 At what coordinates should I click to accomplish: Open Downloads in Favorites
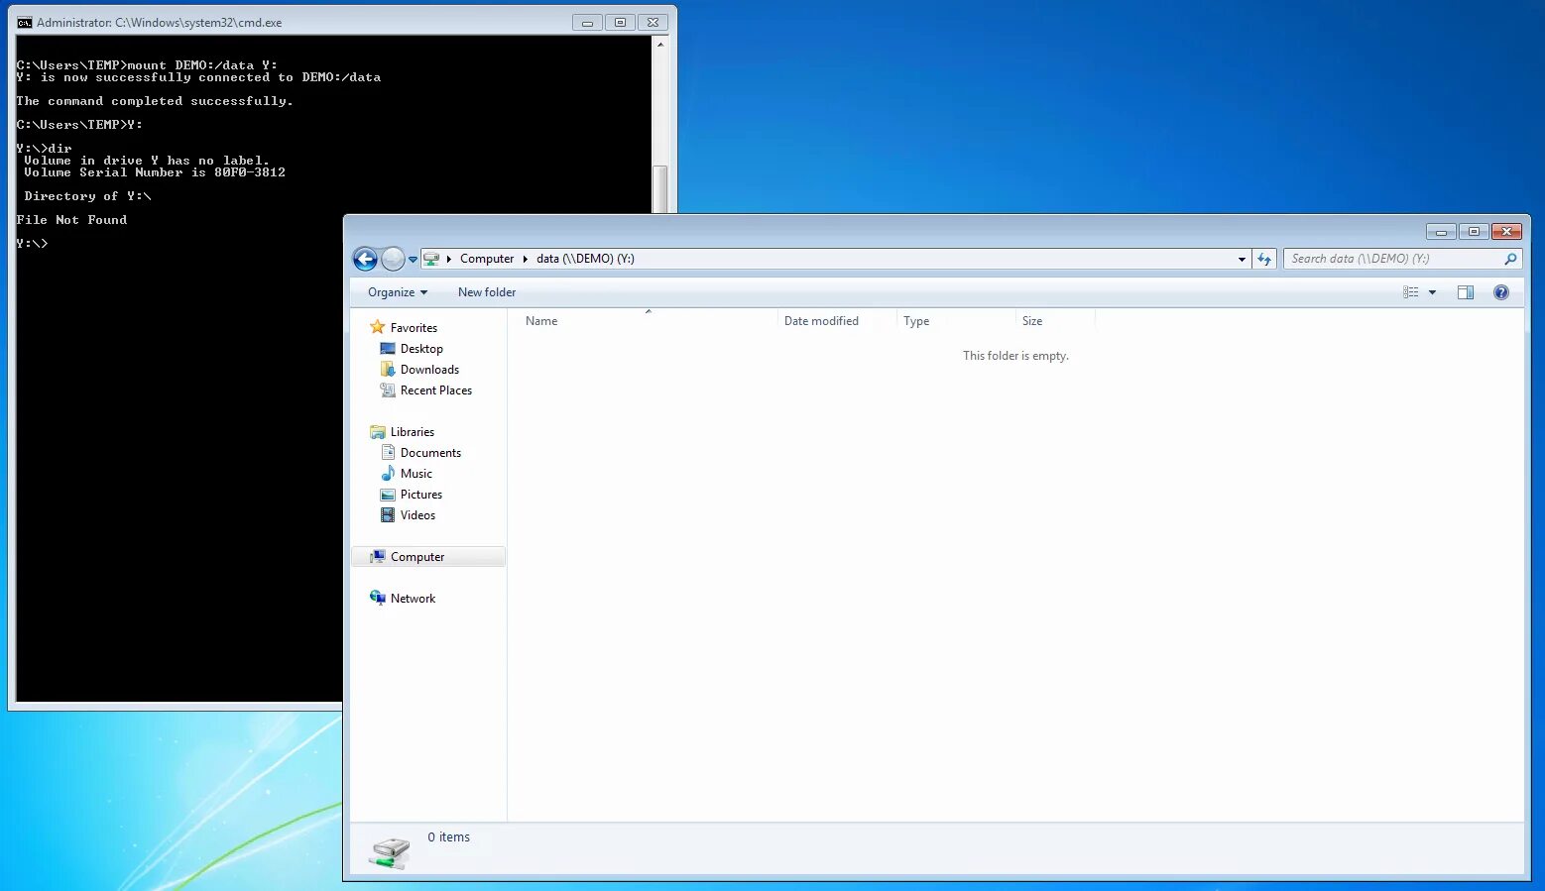[429, 370]
